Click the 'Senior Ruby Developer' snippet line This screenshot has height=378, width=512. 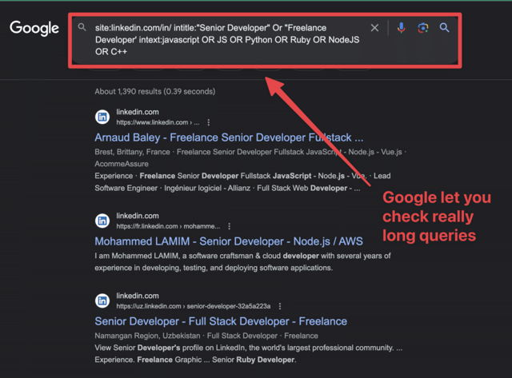click(x=195, y=360)
